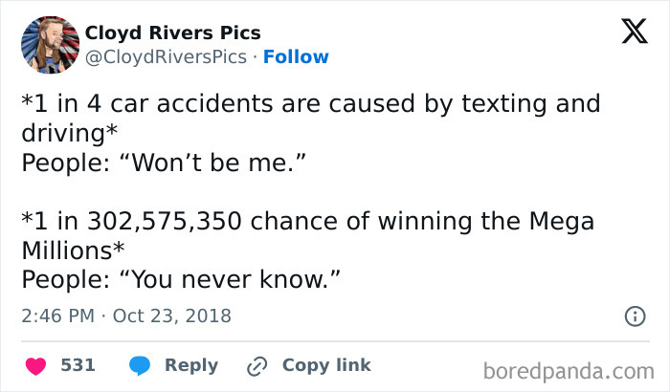Click the info circle icon
670x392 pixels.
tap(634, 315)
